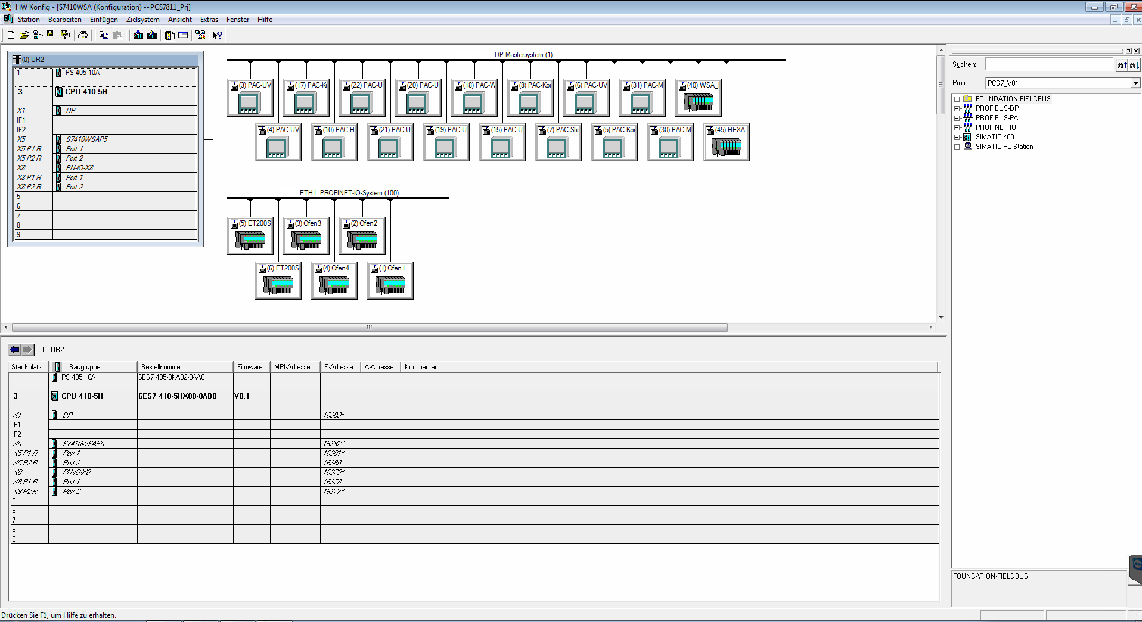Screen dimensions: 1142x622
Task: Select the (3) Ofen3 PROFINET device
Action: click(x=306, y=237)
